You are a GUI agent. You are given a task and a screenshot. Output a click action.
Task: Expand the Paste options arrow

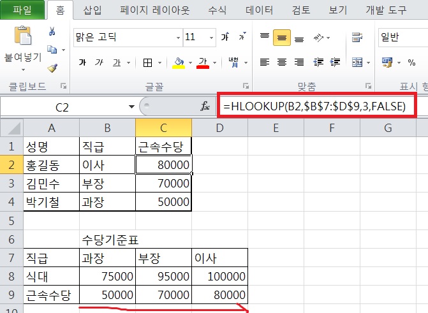[23, 70]
